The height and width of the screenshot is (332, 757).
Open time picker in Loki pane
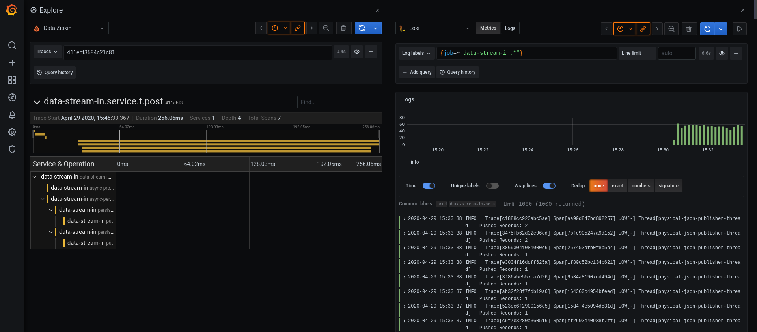pos(625,29)
